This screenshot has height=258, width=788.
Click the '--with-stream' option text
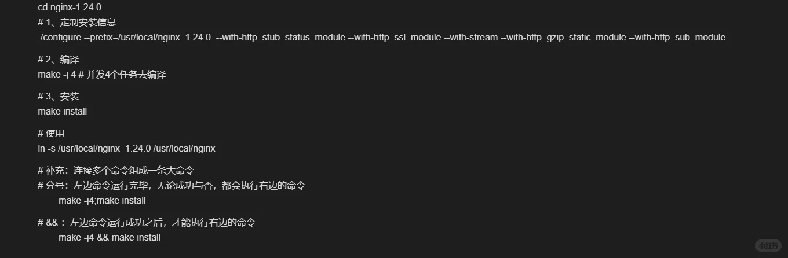[470, 38]
